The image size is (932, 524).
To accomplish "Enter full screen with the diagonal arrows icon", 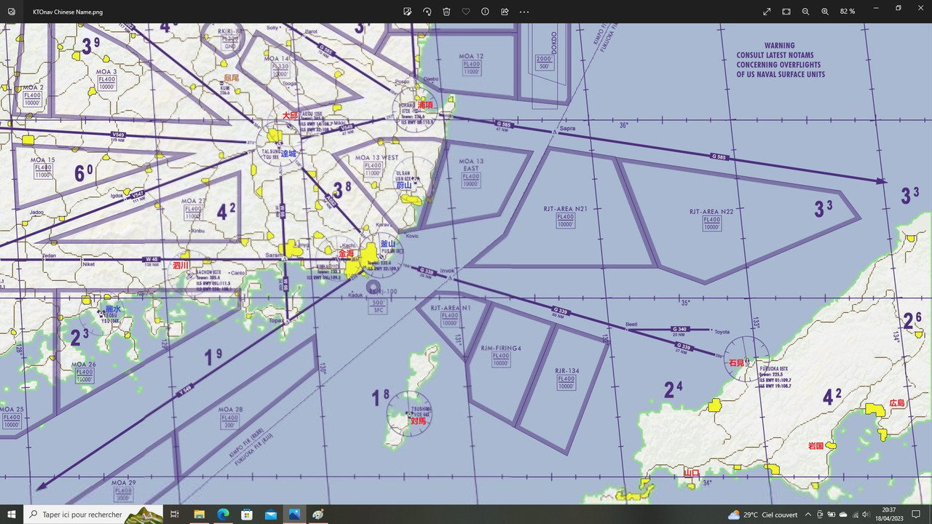I will coord(767,12).
